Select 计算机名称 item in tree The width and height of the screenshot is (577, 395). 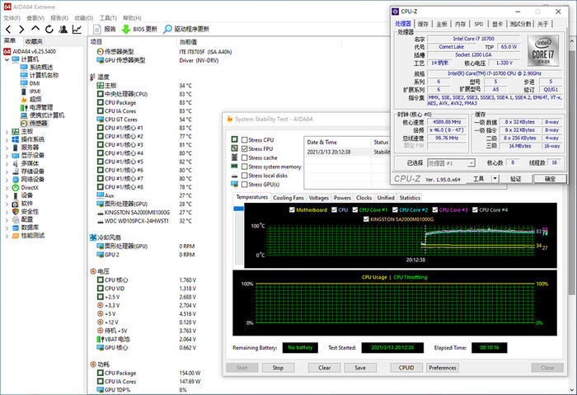pyautogui.click(x=40, y=75)
